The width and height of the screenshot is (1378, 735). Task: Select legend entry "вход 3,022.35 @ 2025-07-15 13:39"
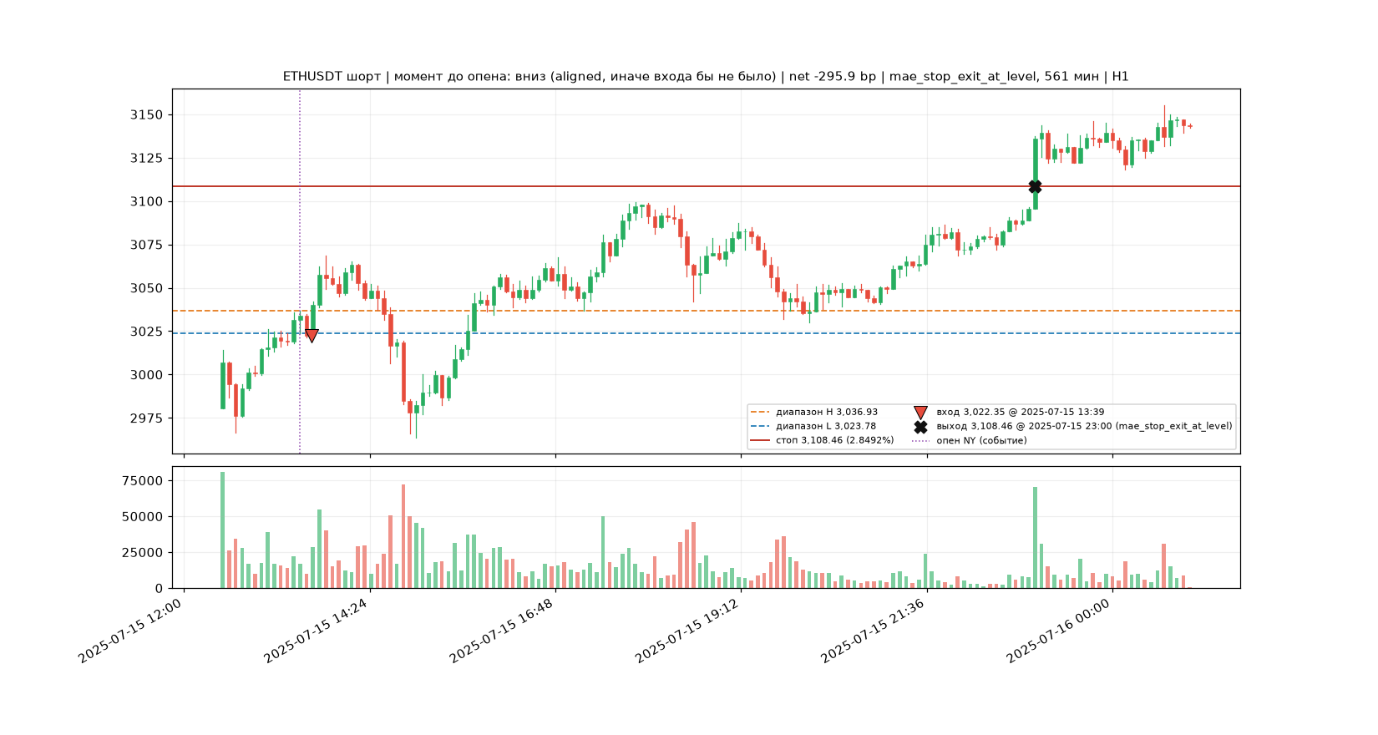tap(1021, 412)
